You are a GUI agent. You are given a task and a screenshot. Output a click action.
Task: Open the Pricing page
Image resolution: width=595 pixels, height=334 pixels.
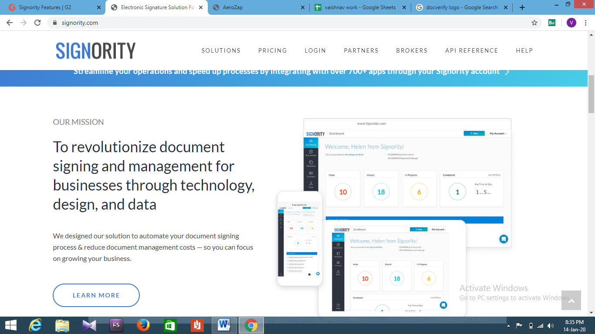(273, 50)
